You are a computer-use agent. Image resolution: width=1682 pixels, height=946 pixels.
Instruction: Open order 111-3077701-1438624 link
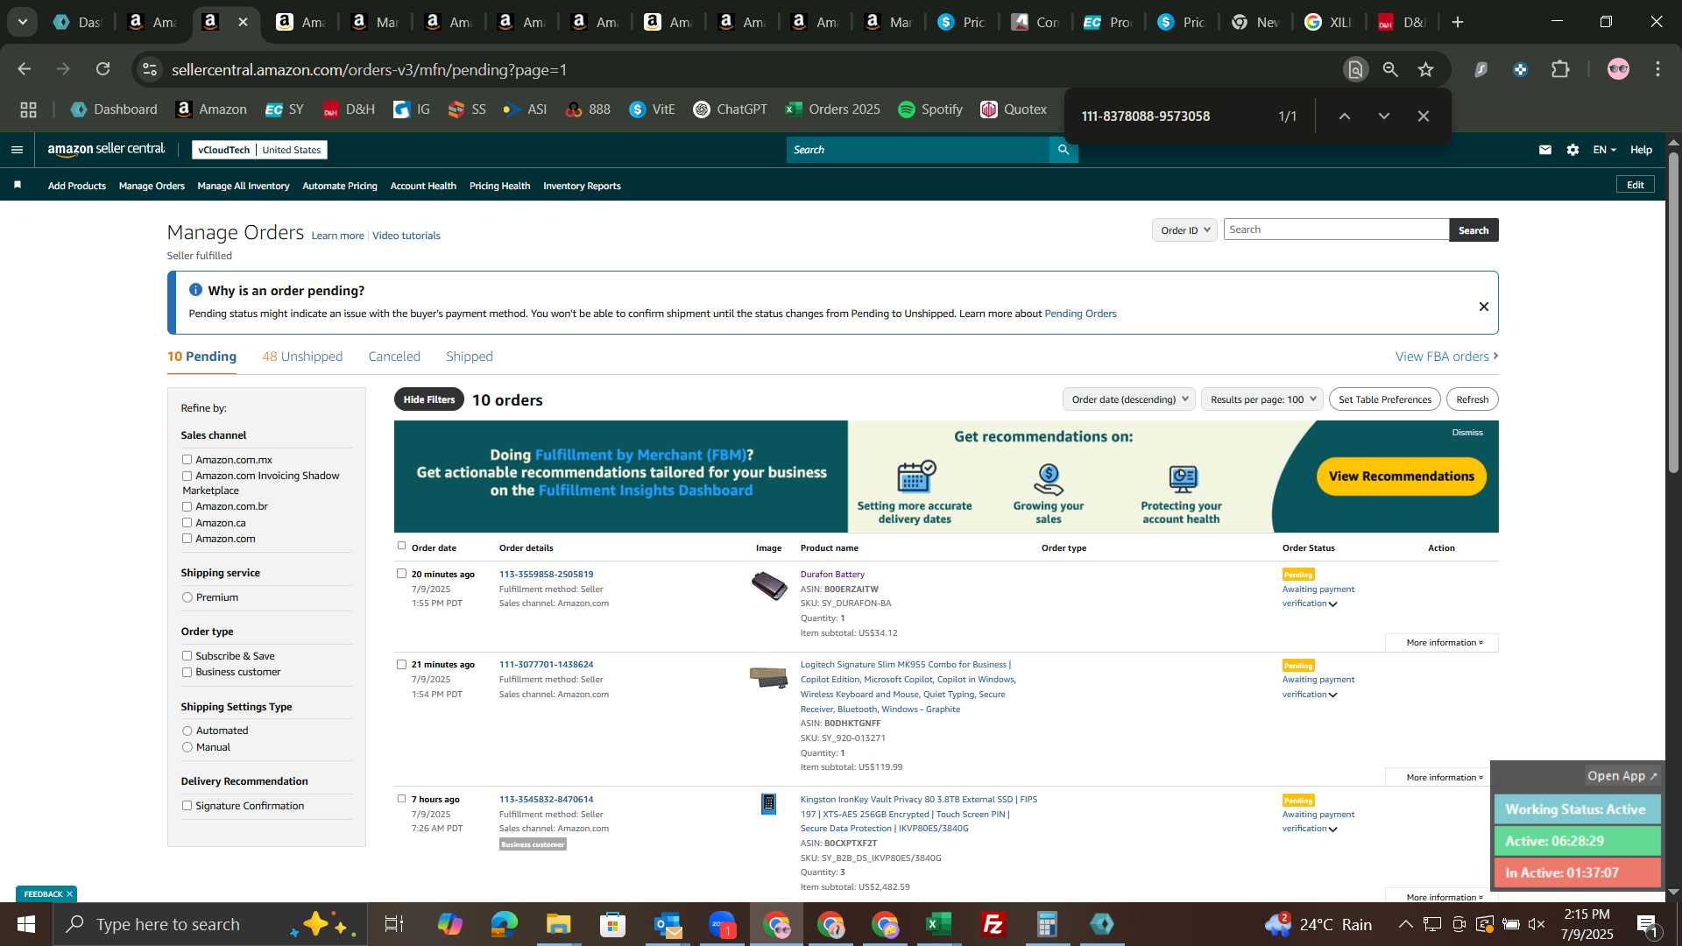[x=546, y=665]
